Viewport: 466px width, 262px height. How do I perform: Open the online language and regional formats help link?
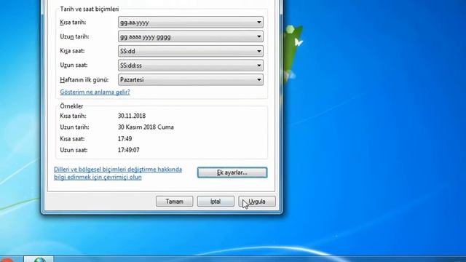click(x=118, y=173)
